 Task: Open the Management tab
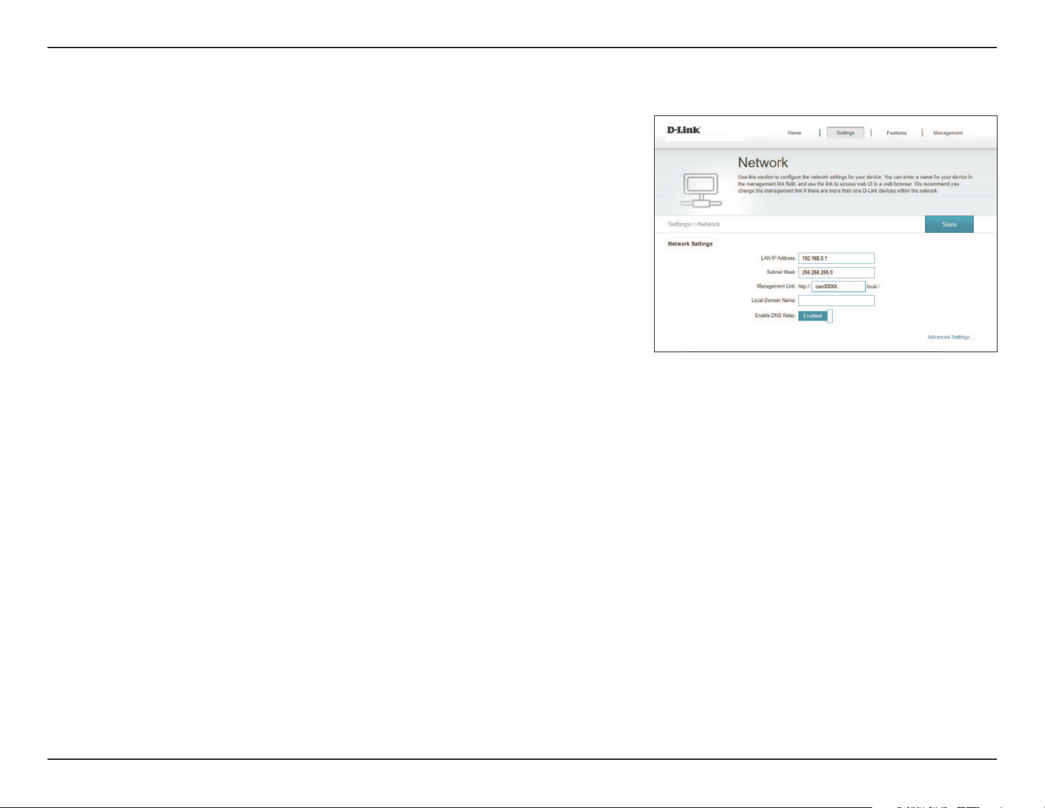click(948, 133)
